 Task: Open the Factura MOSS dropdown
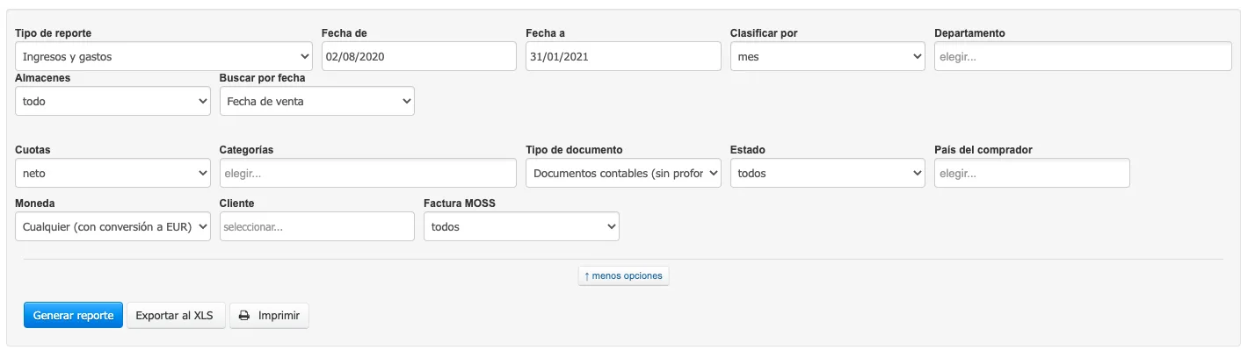click(521, 226)
